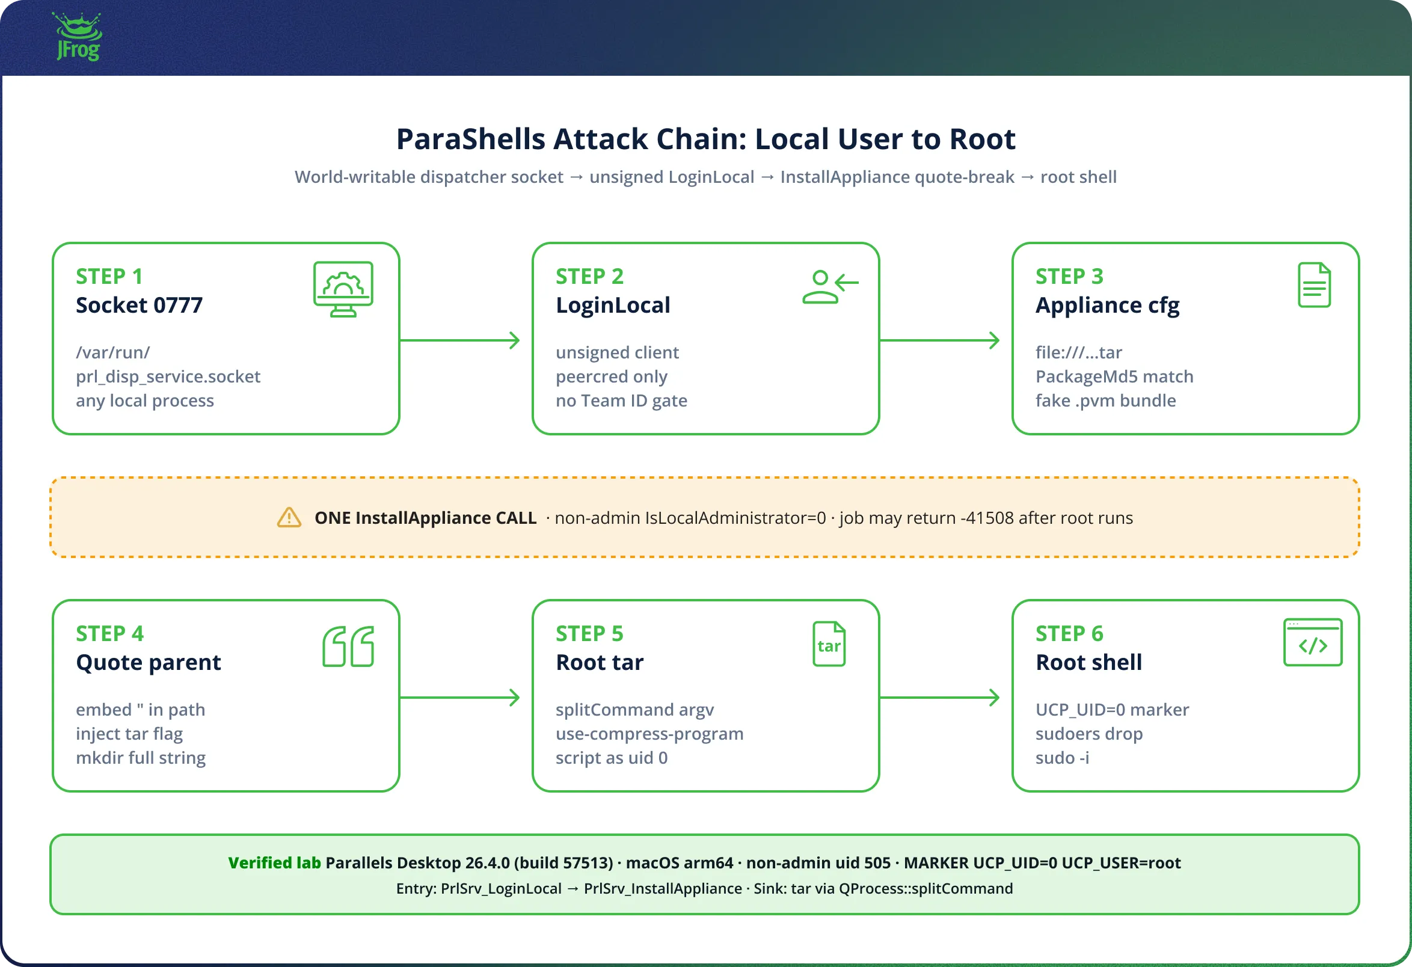Click the STEP 4 label

(x=110, y=633)
